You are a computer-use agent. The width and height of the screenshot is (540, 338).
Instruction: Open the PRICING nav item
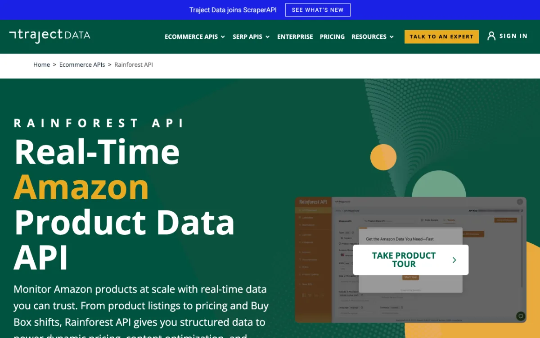tap(332, 37)
